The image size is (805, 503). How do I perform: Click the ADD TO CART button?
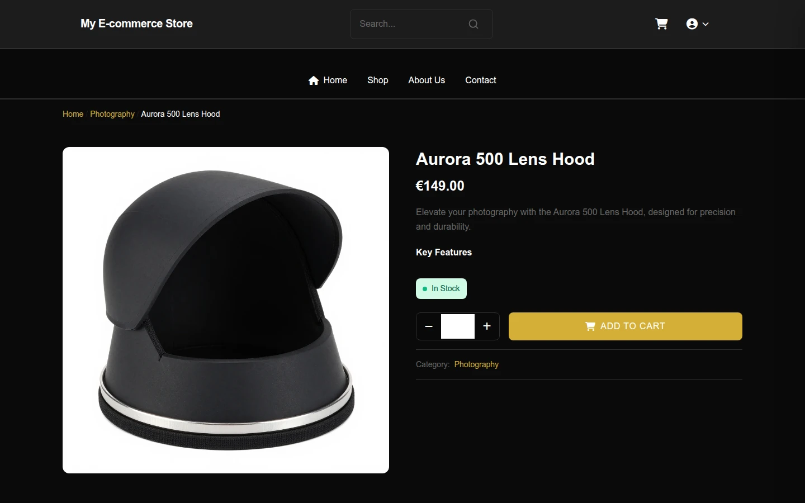[626, 326]
